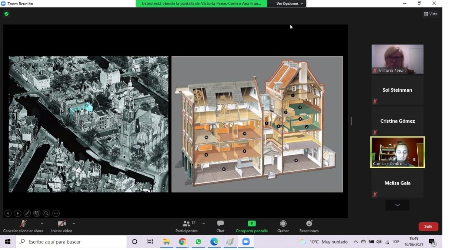The width and height of the screenshot is (474, 250).
Task: Click the Grabar record icon
Action: [283, 224]
